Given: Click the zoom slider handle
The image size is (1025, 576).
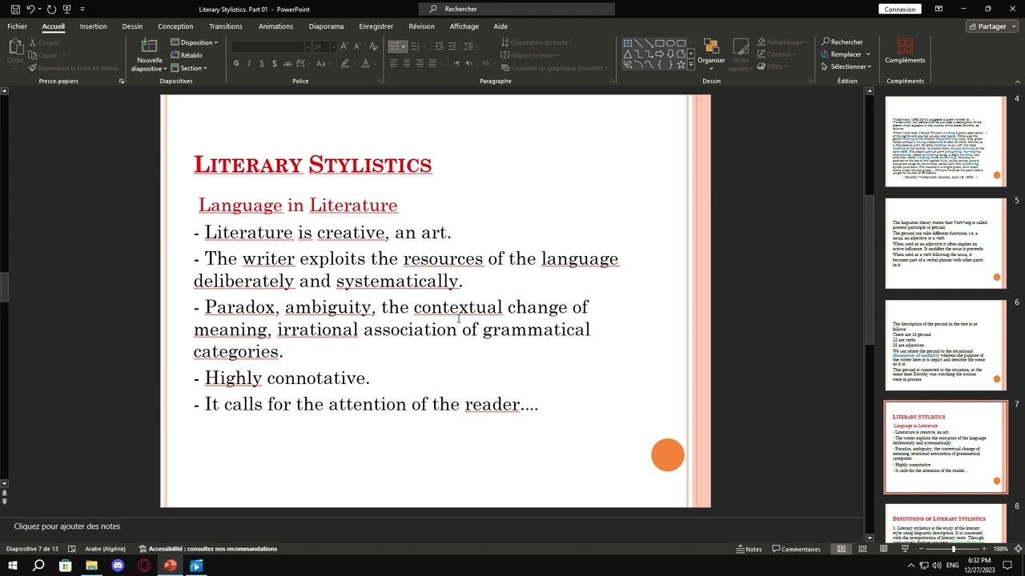Looking at the screenshot, I should pyautogui.click(x=954, y=549).
